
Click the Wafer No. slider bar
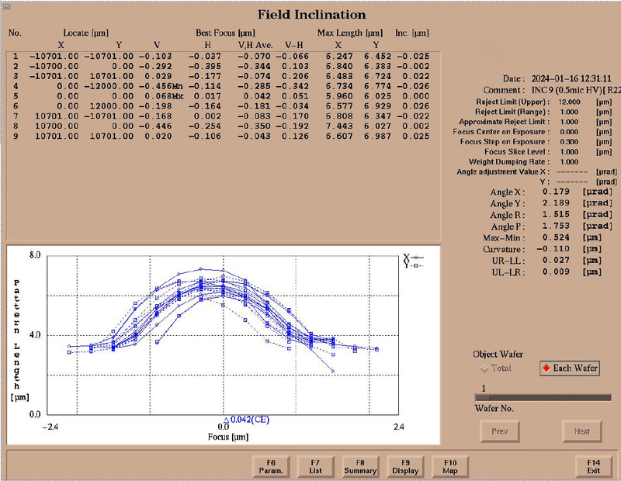point(542,397)
